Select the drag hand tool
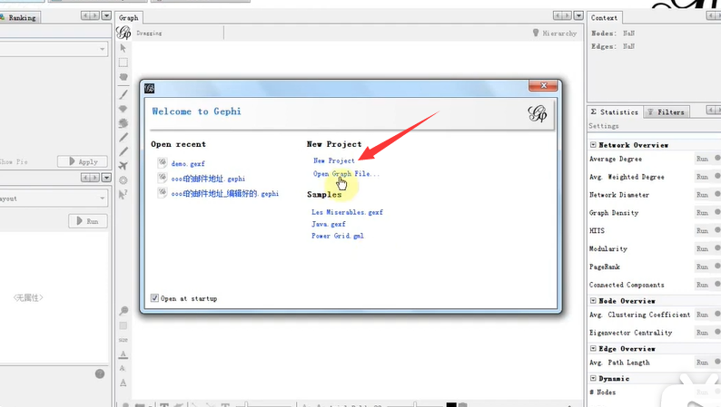The width and height of the screenshot is (721, 407). [x=123, y=77]
